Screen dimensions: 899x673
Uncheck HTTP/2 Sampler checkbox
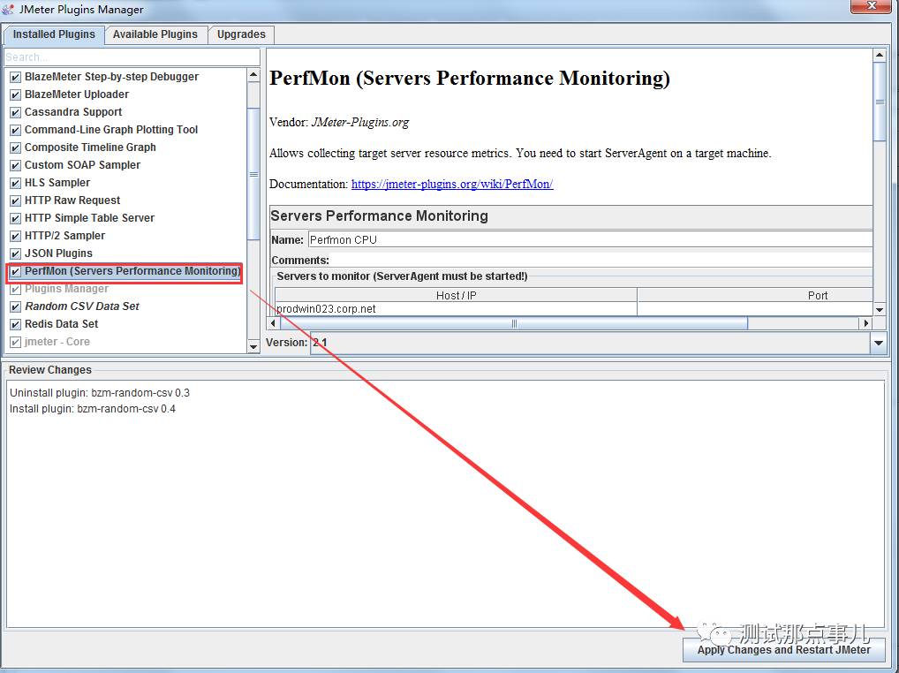tap(16, 237)
